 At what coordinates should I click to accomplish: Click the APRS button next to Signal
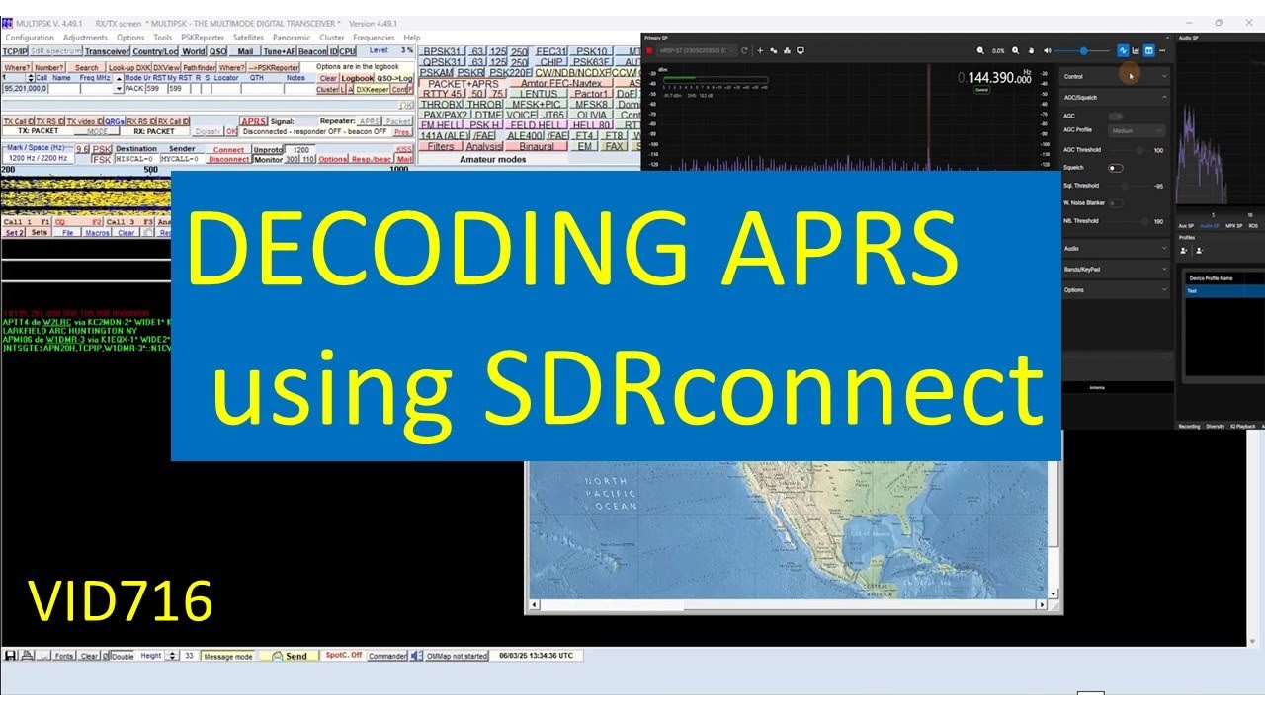point(254,121)
